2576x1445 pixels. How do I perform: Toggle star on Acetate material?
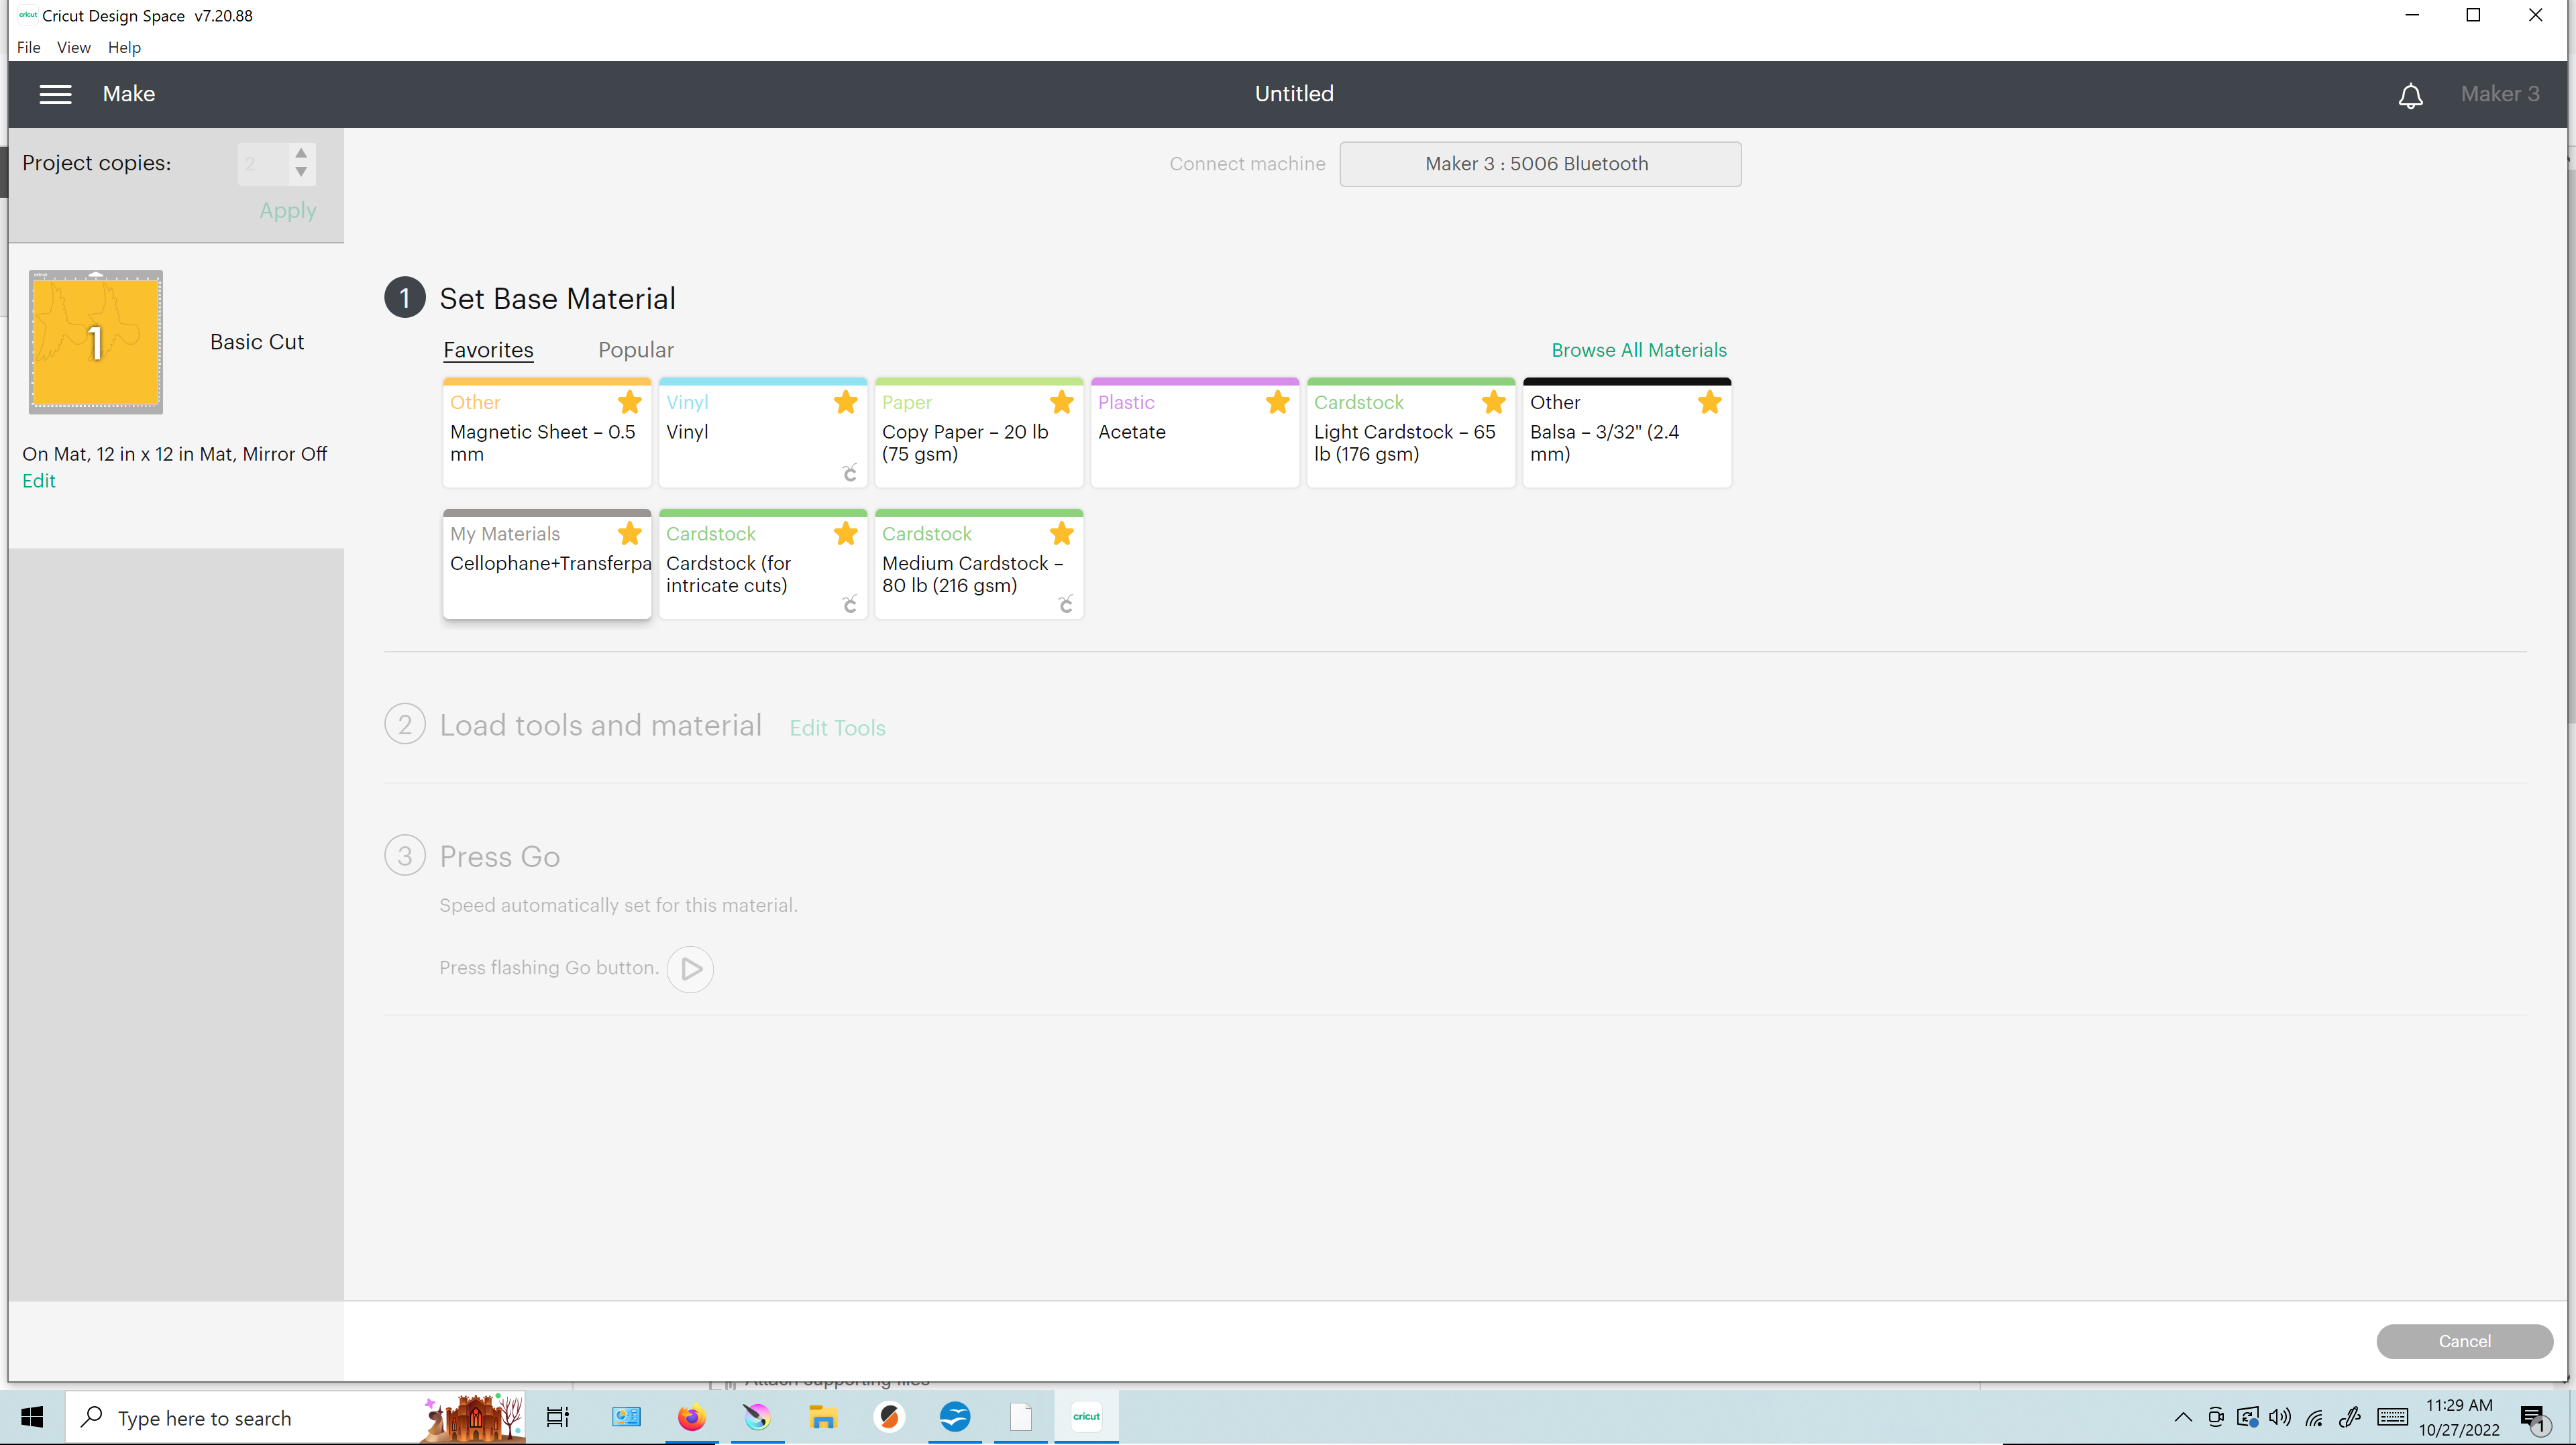coord(1277,403)
